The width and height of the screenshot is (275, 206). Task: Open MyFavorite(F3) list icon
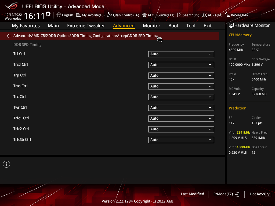pyautogui.click(x=78, y=15)
